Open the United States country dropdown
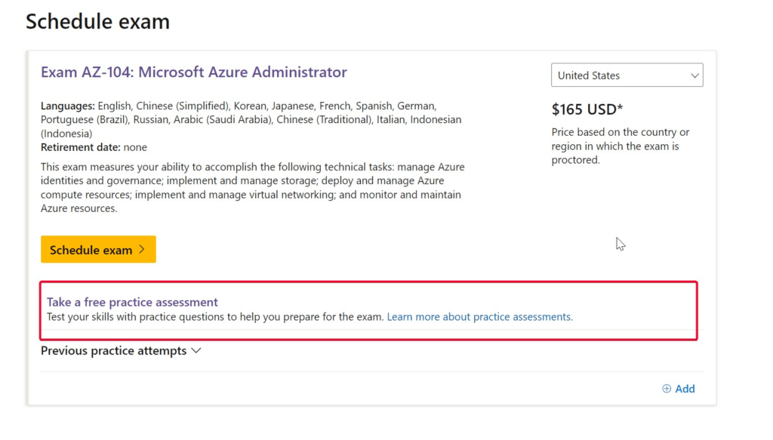The image size is (773, 440). coord(627,75)
